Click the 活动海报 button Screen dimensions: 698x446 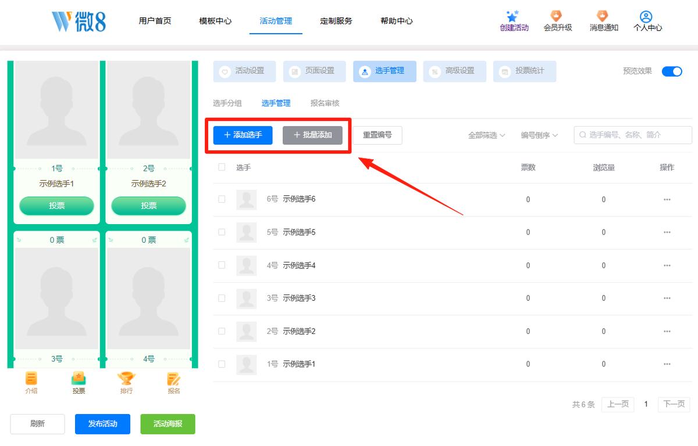tap(168, 424)
